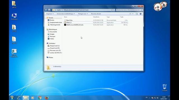Click the search magnifier icon in Explorer
The width and height of the screenshot is (179, 100).
point(142,10)
